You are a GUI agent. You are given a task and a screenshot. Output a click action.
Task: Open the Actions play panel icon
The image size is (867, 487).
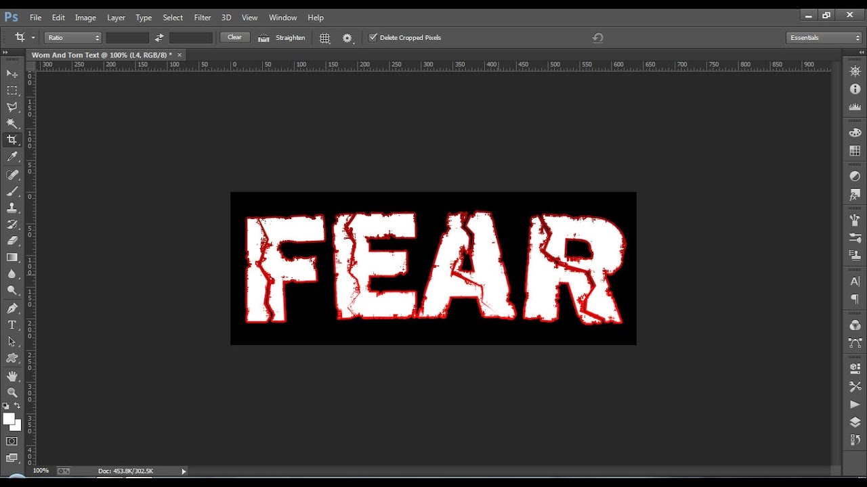[x=855, y=404]
